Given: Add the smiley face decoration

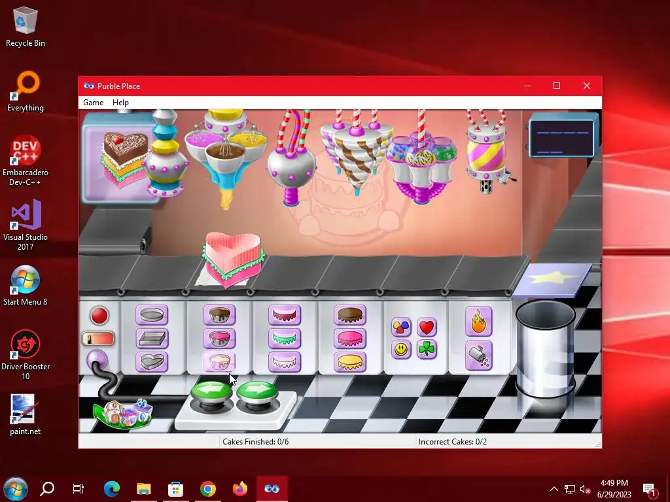Looking at the screenshot, I should (401, 350).
